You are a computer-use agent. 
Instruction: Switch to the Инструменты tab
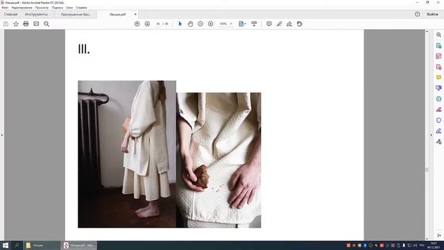pos(36,14)
